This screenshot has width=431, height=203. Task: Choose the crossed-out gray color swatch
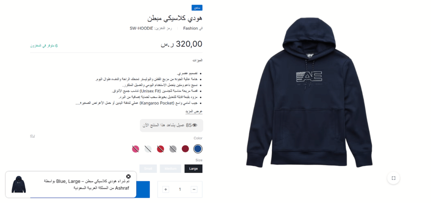point(173,149)
